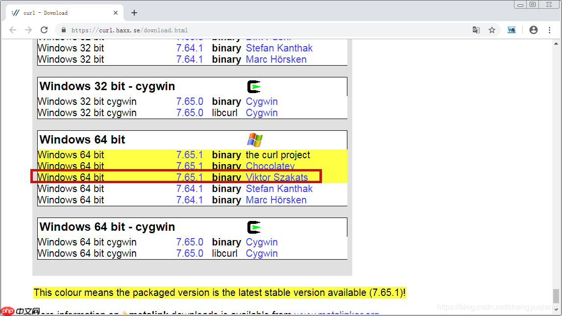Bookmark this page with the star
Viewport: 562px width, 316px height.
[x=492, y=30]
